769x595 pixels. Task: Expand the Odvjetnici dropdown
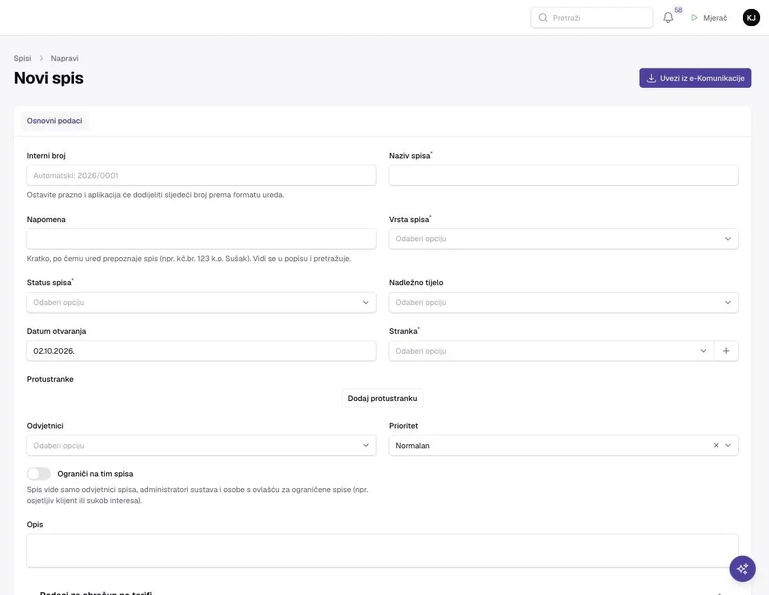click(x=201, y=446)
